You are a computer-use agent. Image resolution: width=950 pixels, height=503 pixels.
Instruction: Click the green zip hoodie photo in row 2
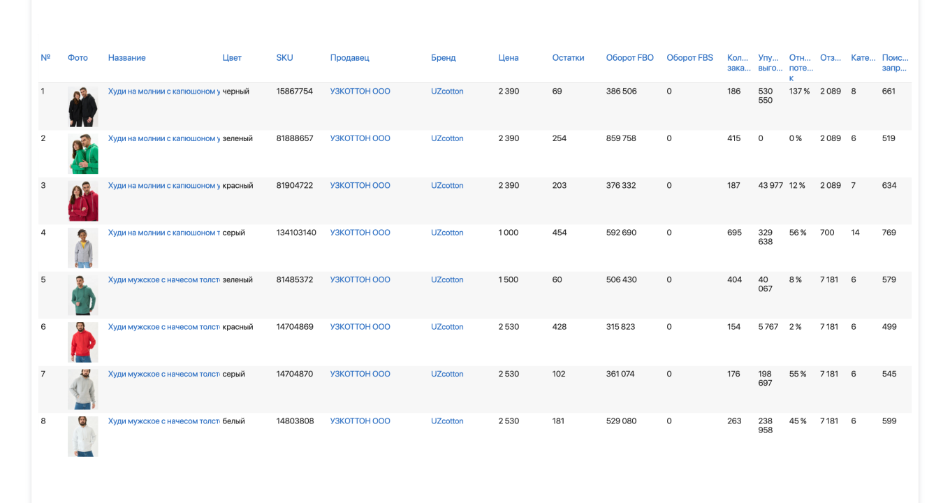point(82,154)
